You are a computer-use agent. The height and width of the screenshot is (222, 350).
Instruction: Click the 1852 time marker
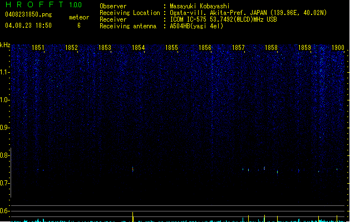click(71, 48)
